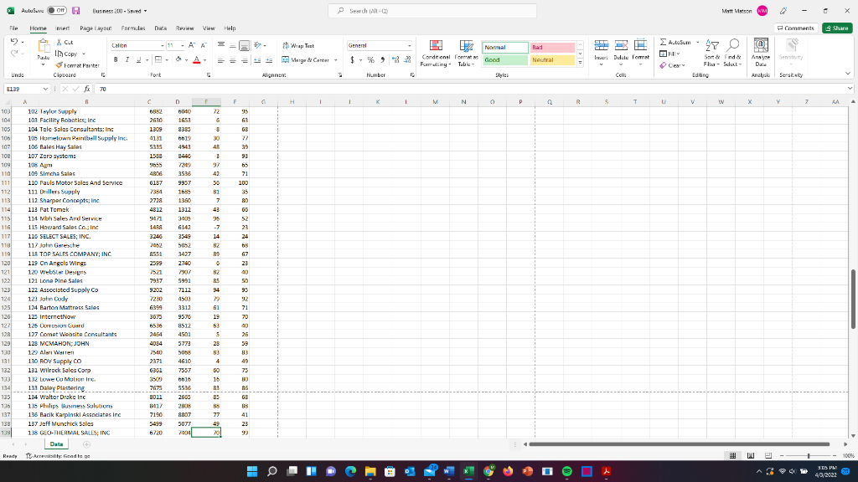Click the Cut scissors icon
Image resolution: width=858 pixels, height=482 pixels.
point(59,42)
